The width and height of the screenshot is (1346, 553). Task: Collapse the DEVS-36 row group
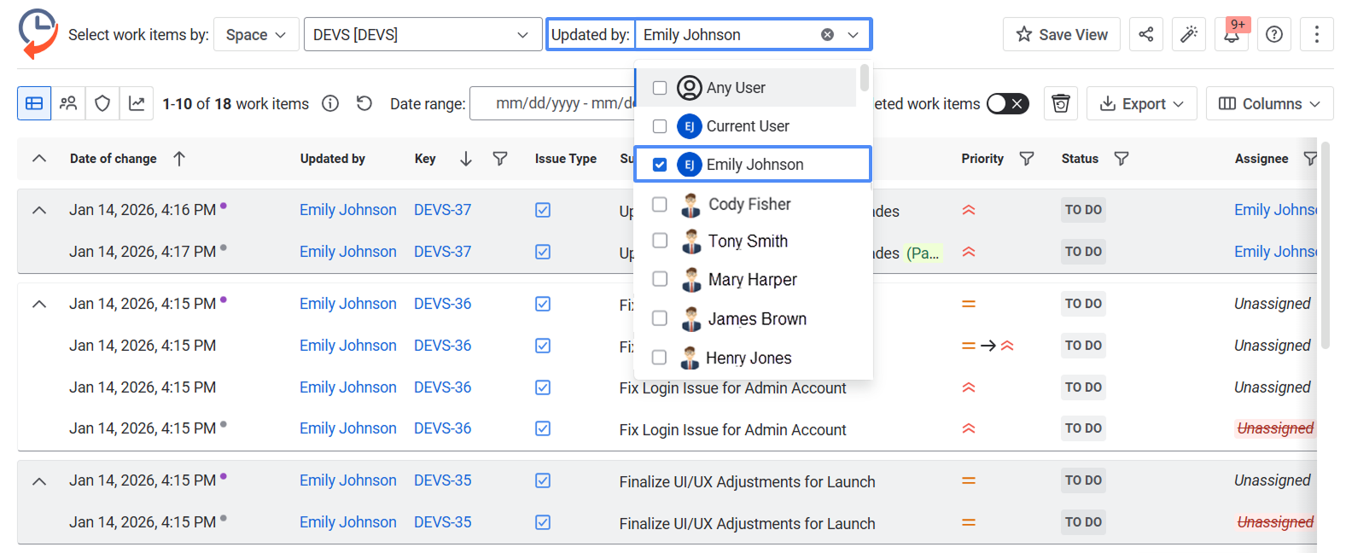click(x=39, y=304)
